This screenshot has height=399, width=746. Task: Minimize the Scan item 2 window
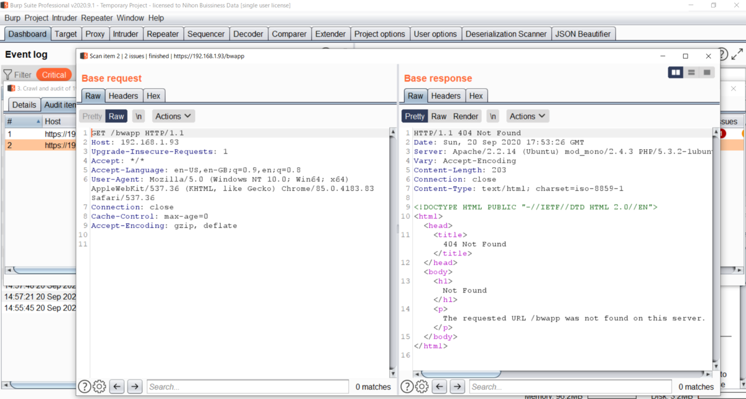point(663,56)
